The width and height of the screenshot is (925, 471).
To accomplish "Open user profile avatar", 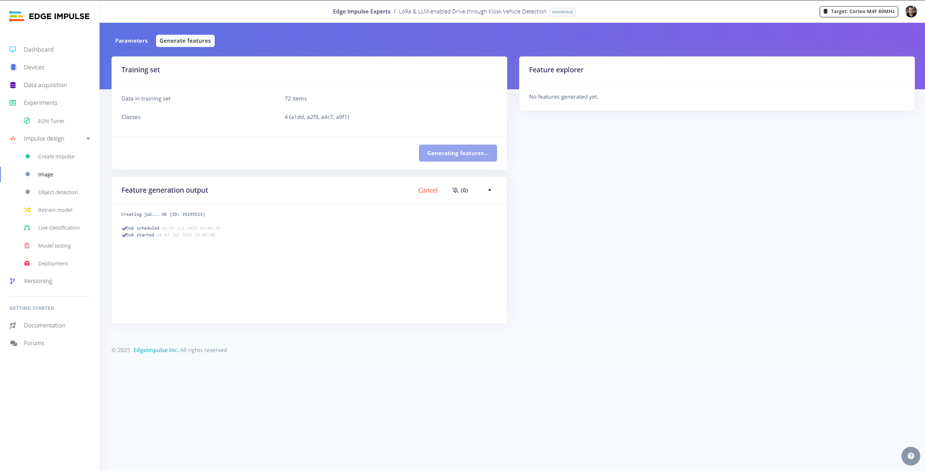I will 911,12.
